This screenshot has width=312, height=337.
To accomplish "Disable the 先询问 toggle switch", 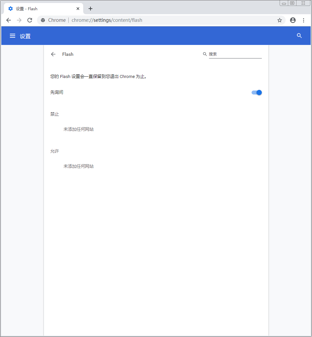I will point(257,93).
